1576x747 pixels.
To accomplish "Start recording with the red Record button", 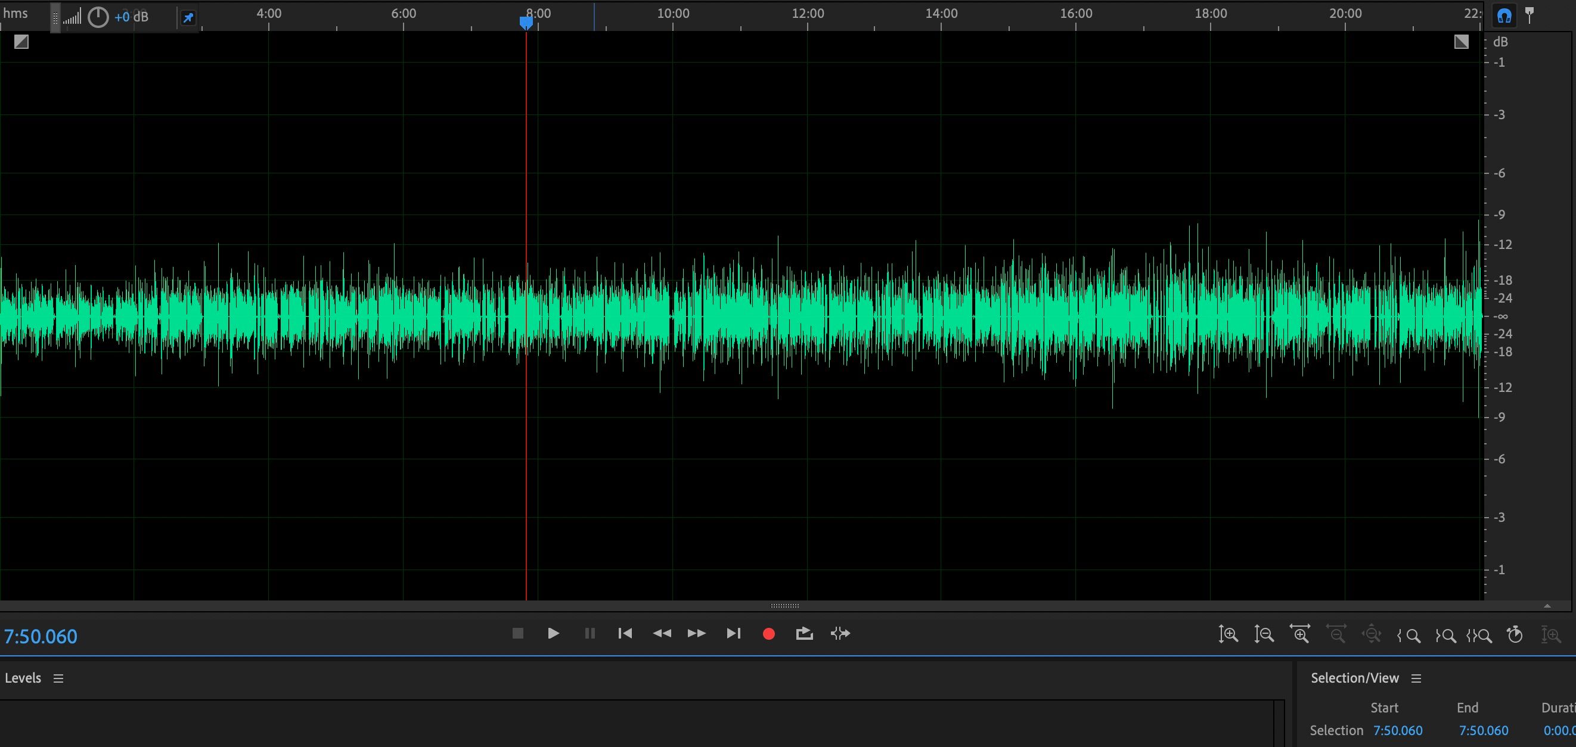I will (x=769, y=634).
